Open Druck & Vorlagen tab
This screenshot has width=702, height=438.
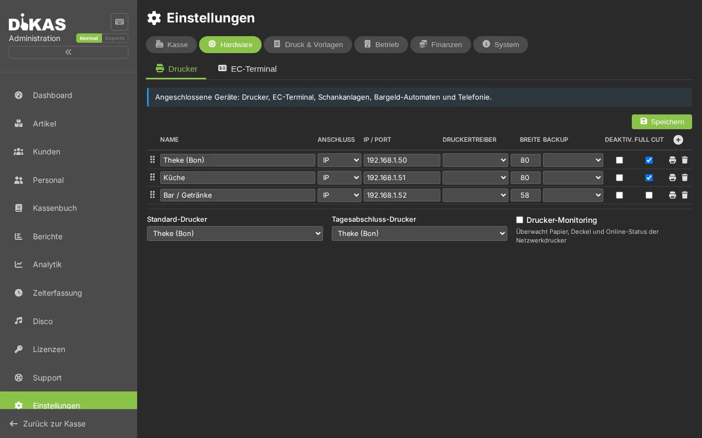(x=308, y=45)
